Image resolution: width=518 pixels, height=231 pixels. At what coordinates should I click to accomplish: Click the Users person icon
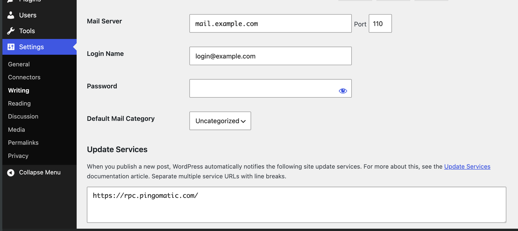click(x=11, y=15)
